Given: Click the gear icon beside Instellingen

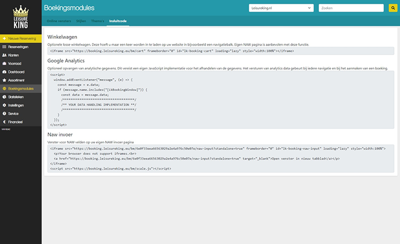Looking at the screenshot, I should tap(4, 105).
